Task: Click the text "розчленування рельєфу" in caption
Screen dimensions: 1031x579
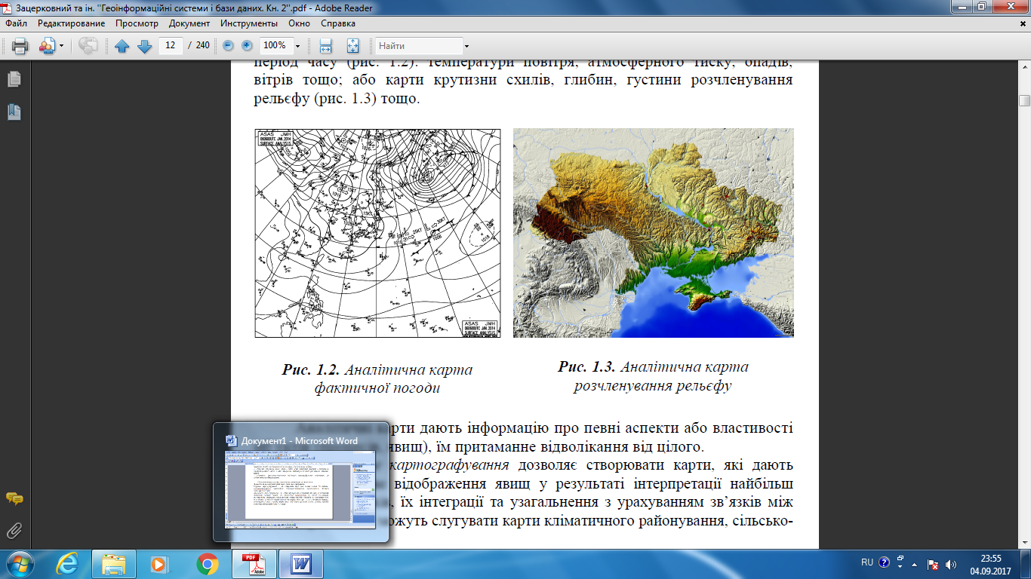Action: 654,386
